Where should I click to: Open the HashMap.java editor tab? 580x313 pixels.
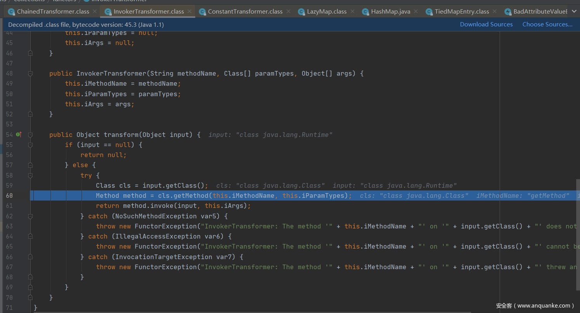pyautogui.click(x=390, y=12)
